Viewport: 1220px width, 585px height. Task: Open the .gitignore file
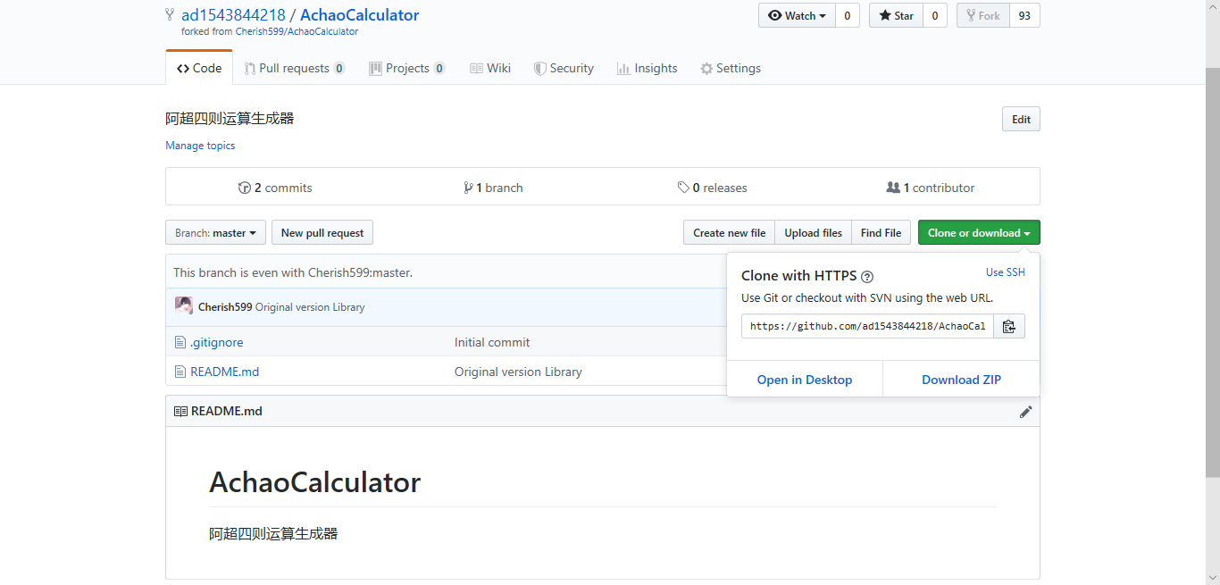coord(216,342)
